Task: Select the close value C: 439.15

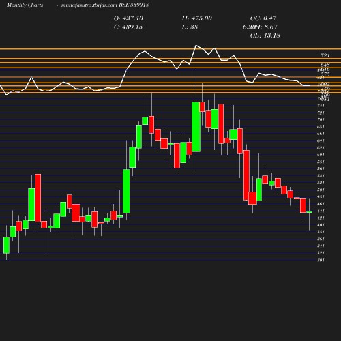Action: click(128, 27)
